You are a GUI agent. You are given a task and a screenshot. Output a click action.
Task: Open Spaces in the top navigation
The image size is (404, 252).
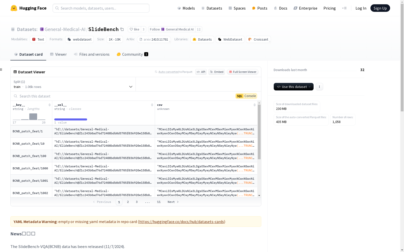pyautogui.click(x=237, y=8)
